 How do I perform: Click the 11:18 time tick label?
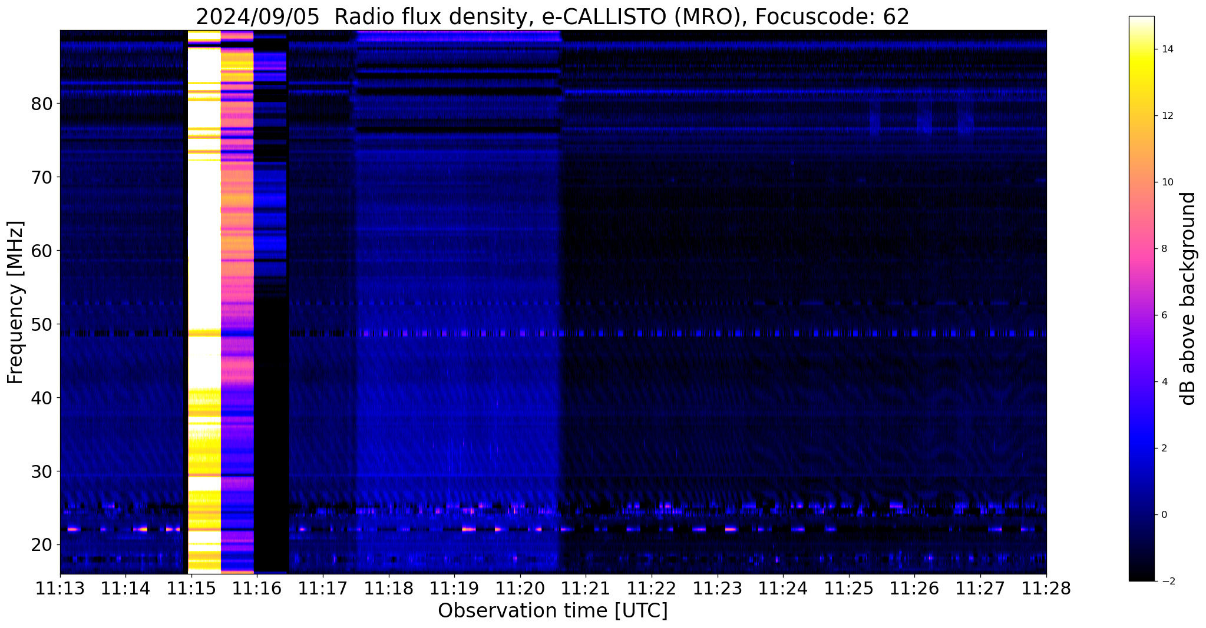[389, 588]
